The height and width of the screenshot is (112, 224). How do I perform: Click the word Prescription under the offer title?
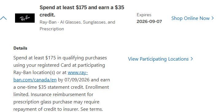coord(52,29)
